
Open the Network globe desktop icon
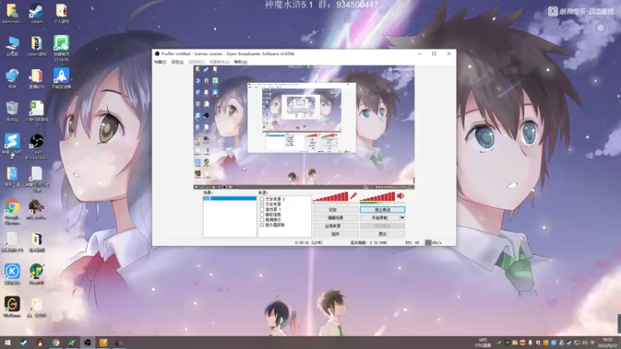12,78
